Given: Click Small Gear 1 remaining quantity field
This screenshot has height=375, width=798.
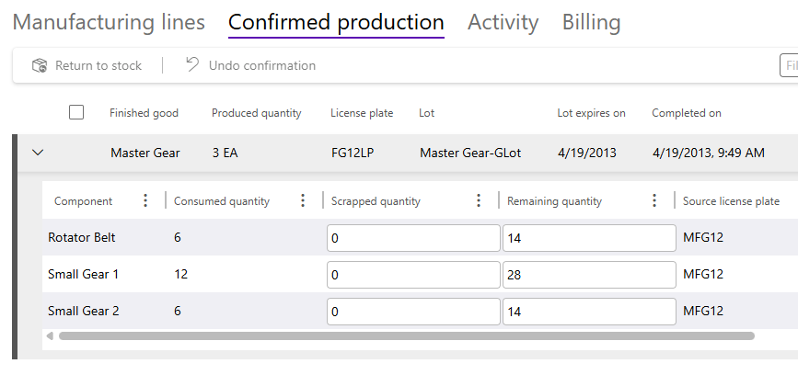Looking at the screenshot, I should tap(588, 275).
